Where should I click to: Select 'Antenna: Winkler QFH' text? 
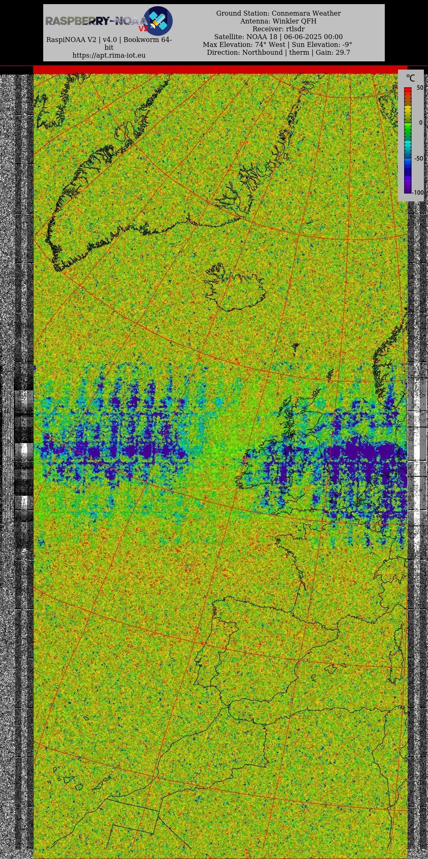click(x=279, y=21)
